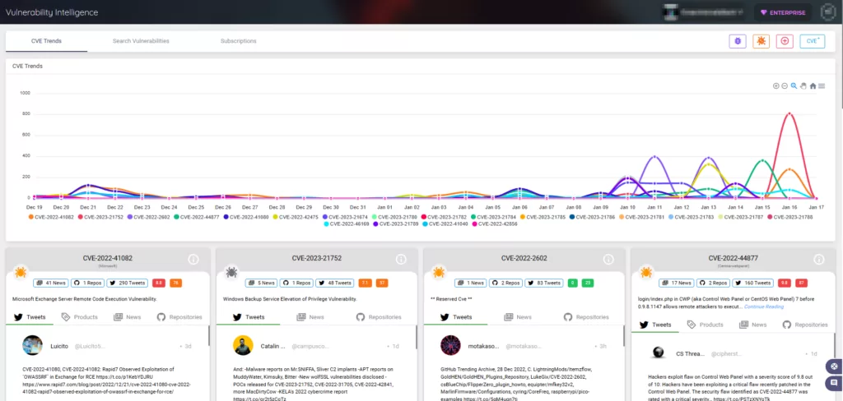Toggle CVE-2022-41082 series in chart legend

[x=49, y=217]
